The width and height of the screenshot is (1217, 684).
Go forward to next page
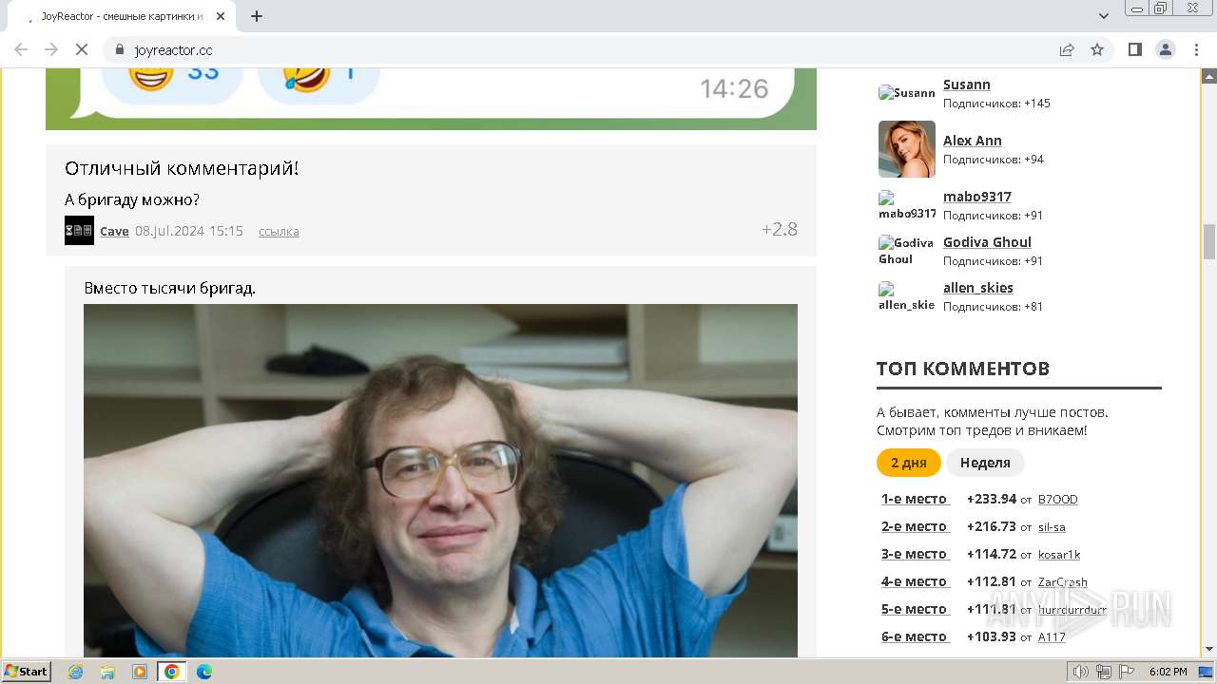point(51,49)
